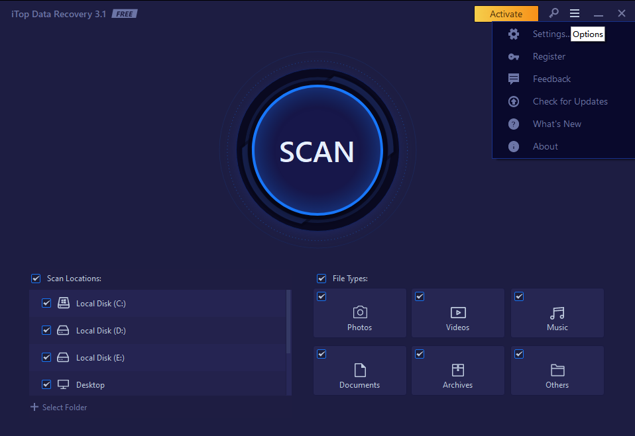Uncheck the Local Disk (D:) checkbox
The height and width of the screenshot is (436, 635).
46,330
